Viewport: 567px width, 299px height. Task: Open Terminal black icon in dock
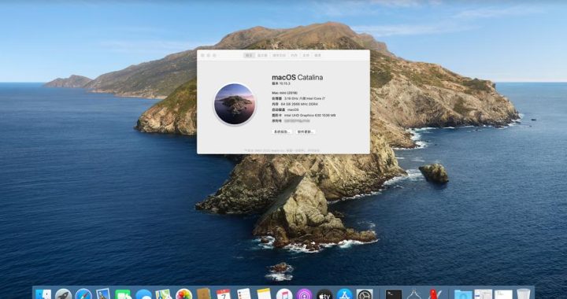pyautogui.click(x=394, y=294)
